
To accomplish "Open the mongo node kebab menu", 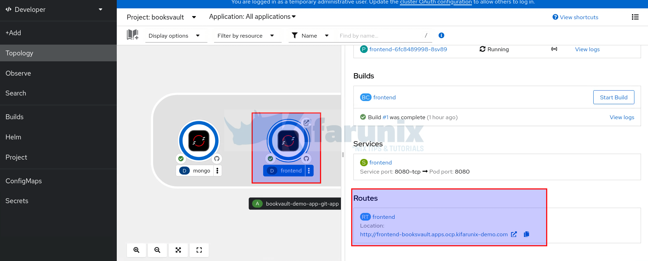I will [217, 170].
